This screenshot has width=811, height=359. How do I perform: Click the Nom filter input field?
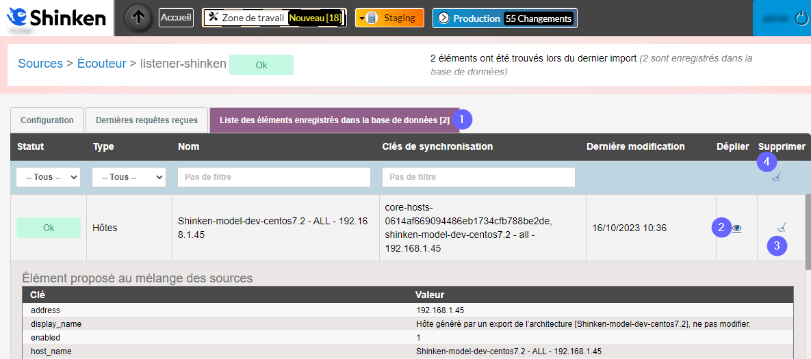pyautogui.click(x=274, y=177)
